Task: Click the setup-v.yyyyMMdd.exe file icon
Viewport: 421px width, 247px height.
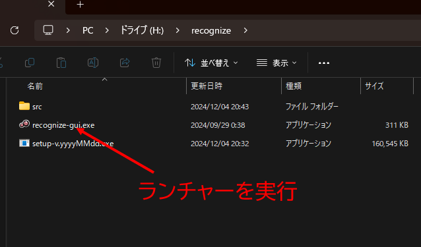Action: 24,143
